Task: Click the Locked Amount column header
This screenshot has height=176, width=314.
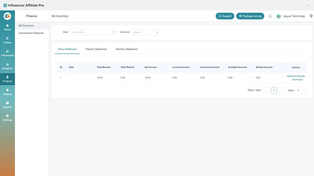Action: tap(181, 67)
